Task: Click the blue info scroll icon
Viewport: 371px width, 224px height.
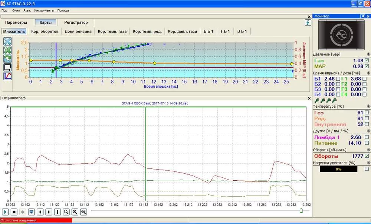Action: pos(308,23)
